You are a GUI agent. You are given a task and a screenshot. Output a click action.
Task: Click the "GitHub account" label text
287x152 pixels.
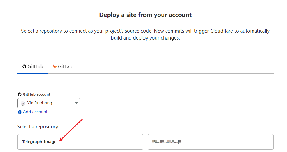pos(37,94)
